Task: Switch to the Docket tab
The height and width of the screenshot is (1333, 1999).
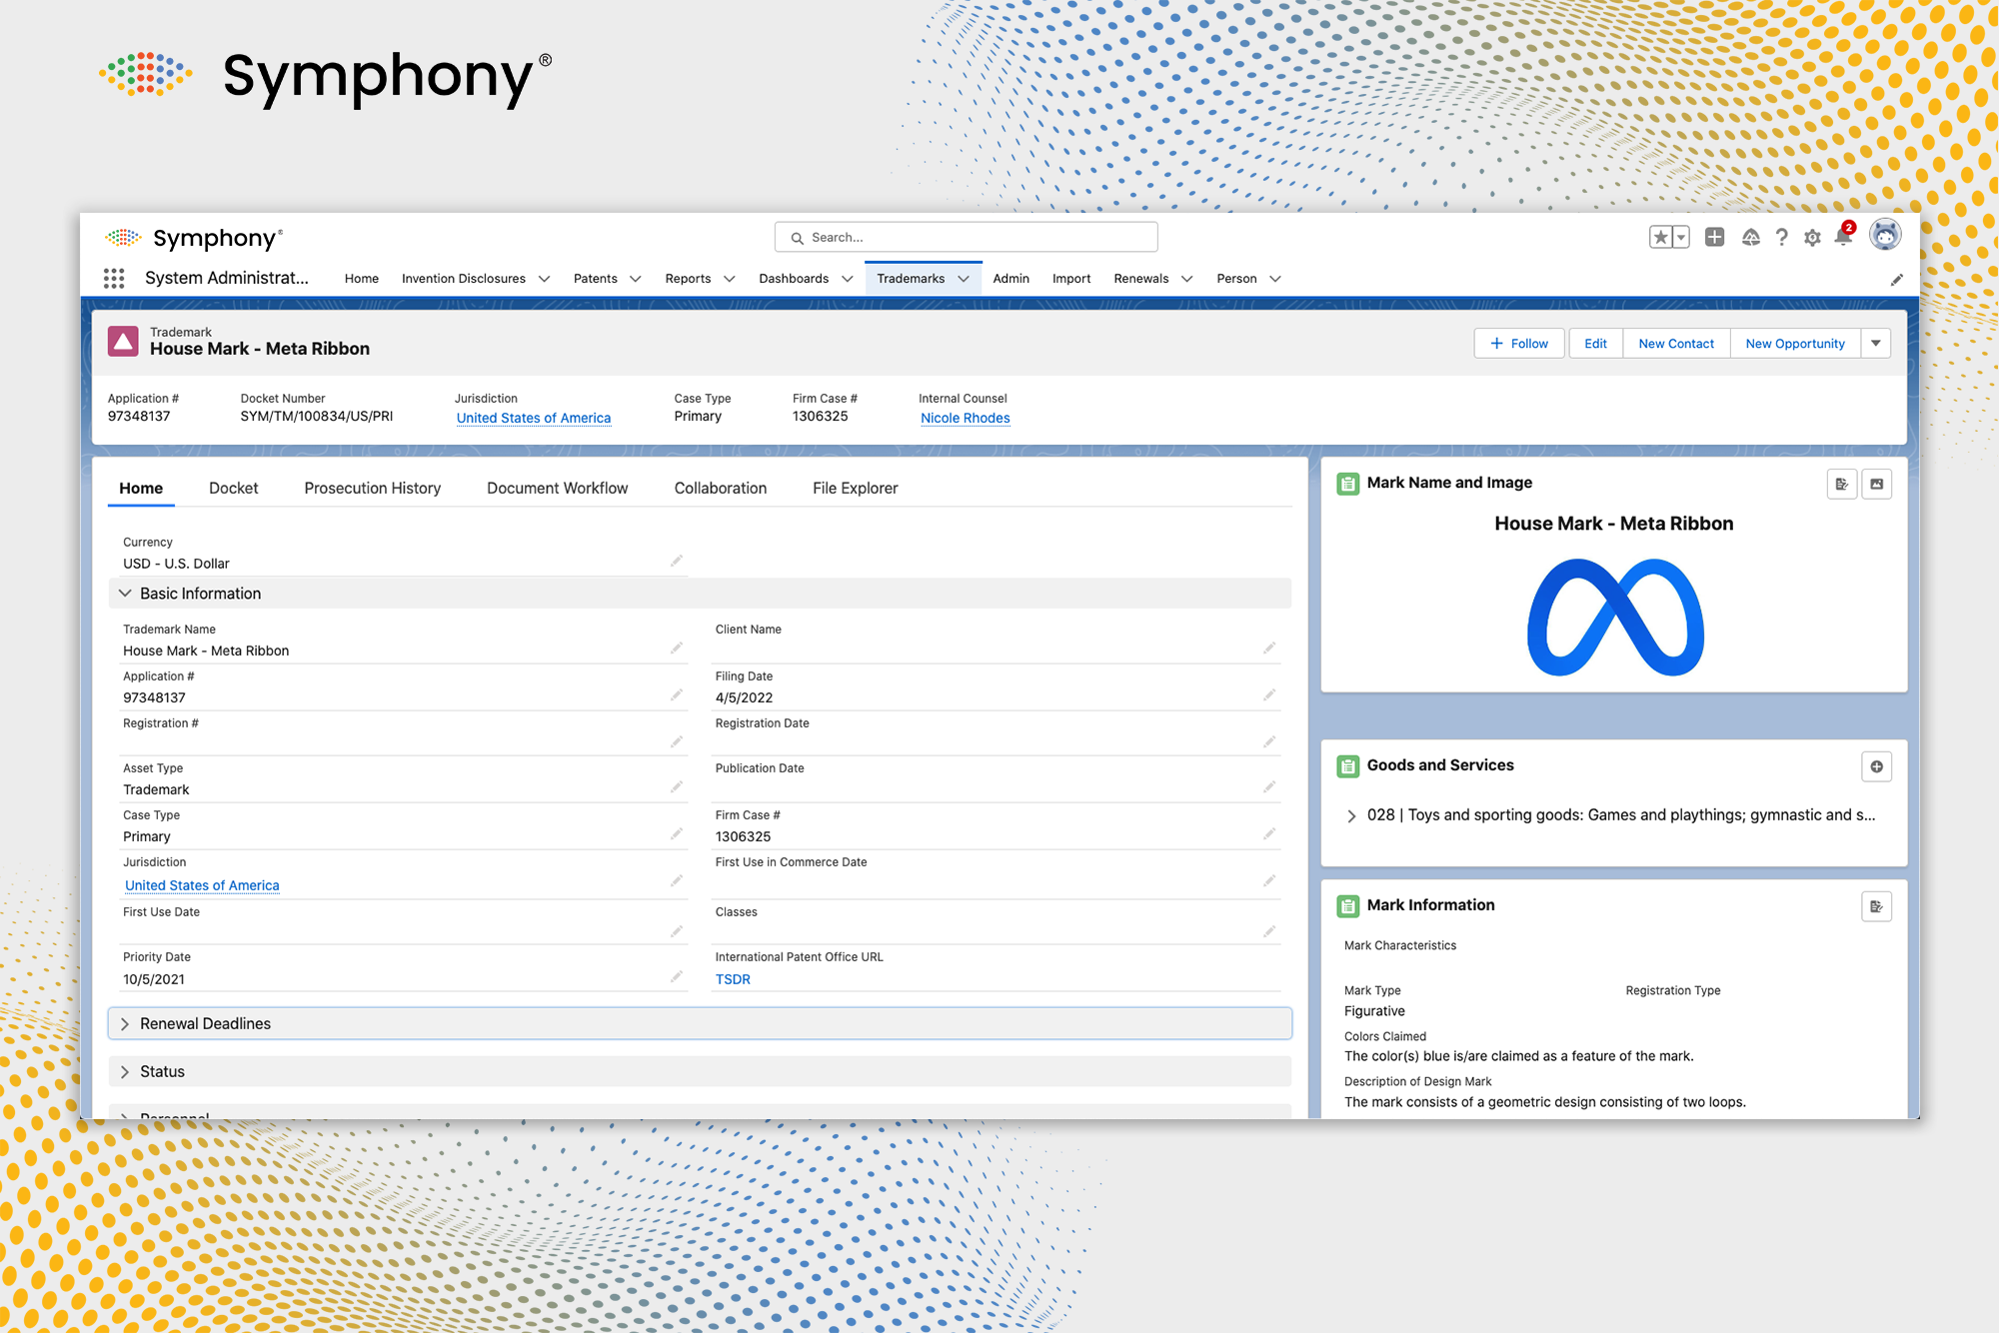Action: click(x=233, y=488)
